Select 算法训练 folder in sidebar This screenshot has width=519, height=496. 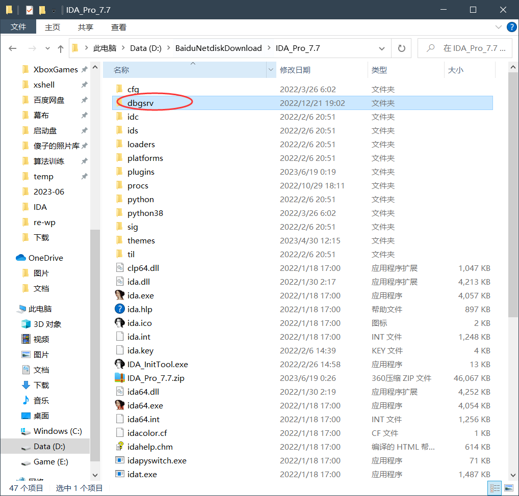[x=48, y=161]
